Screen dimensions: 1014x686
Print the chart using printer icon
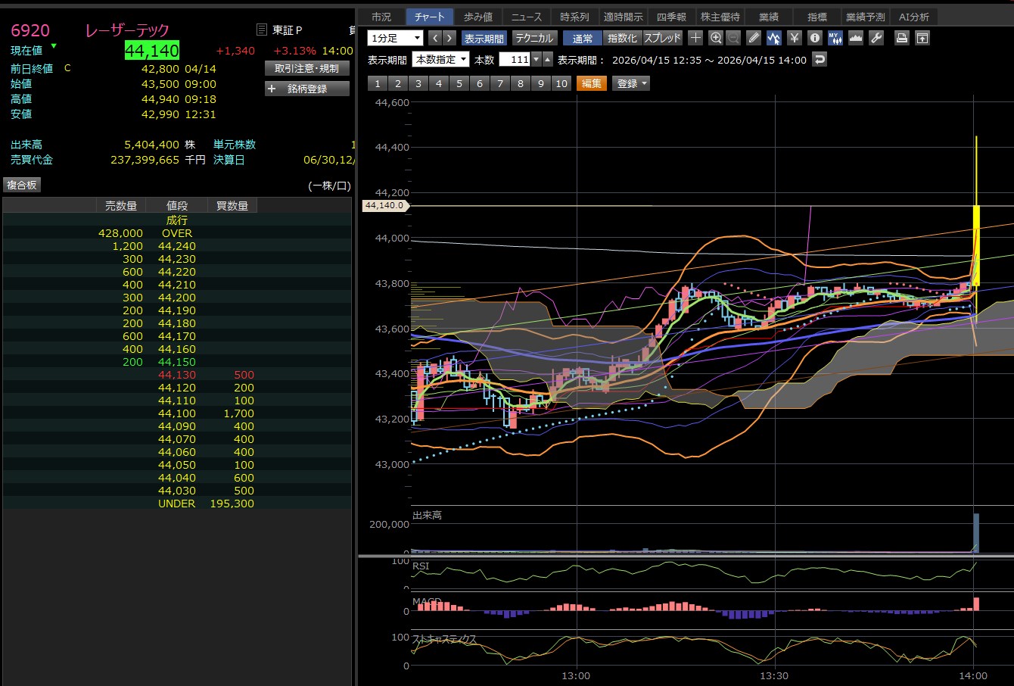tap(902, 38)
